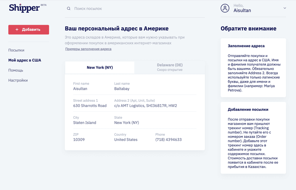The image size is (296, 190).
Task: Click the user avatar icon
Action: pos(225,8)
